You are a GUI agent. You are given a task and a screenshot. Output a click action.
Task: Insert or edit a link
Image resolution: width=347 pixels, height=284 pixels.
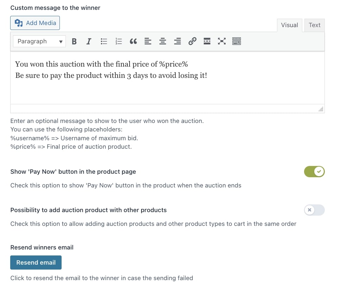[192, 41]
